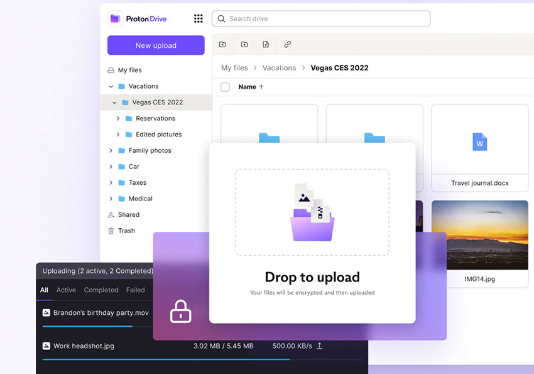Viewport: 534px width, 374px height.
Task: Open the Proton apps grid switcher
Action: tap(199, 19)
